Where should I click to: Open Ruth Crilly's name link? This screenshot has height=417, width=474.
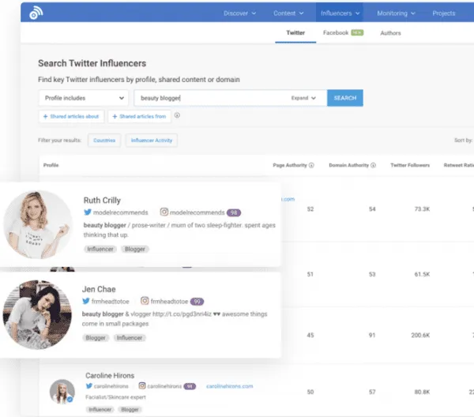point(102,201)
